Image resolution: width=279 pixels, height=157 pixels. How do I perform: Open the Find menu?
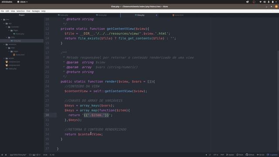click(28, 11)
